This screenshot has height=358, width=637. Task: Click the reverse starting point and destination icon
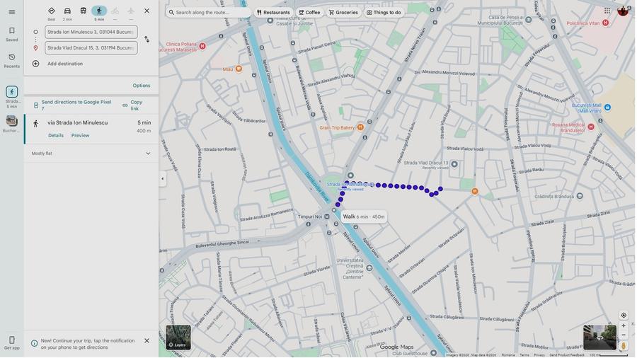click(x=147, y=40)
